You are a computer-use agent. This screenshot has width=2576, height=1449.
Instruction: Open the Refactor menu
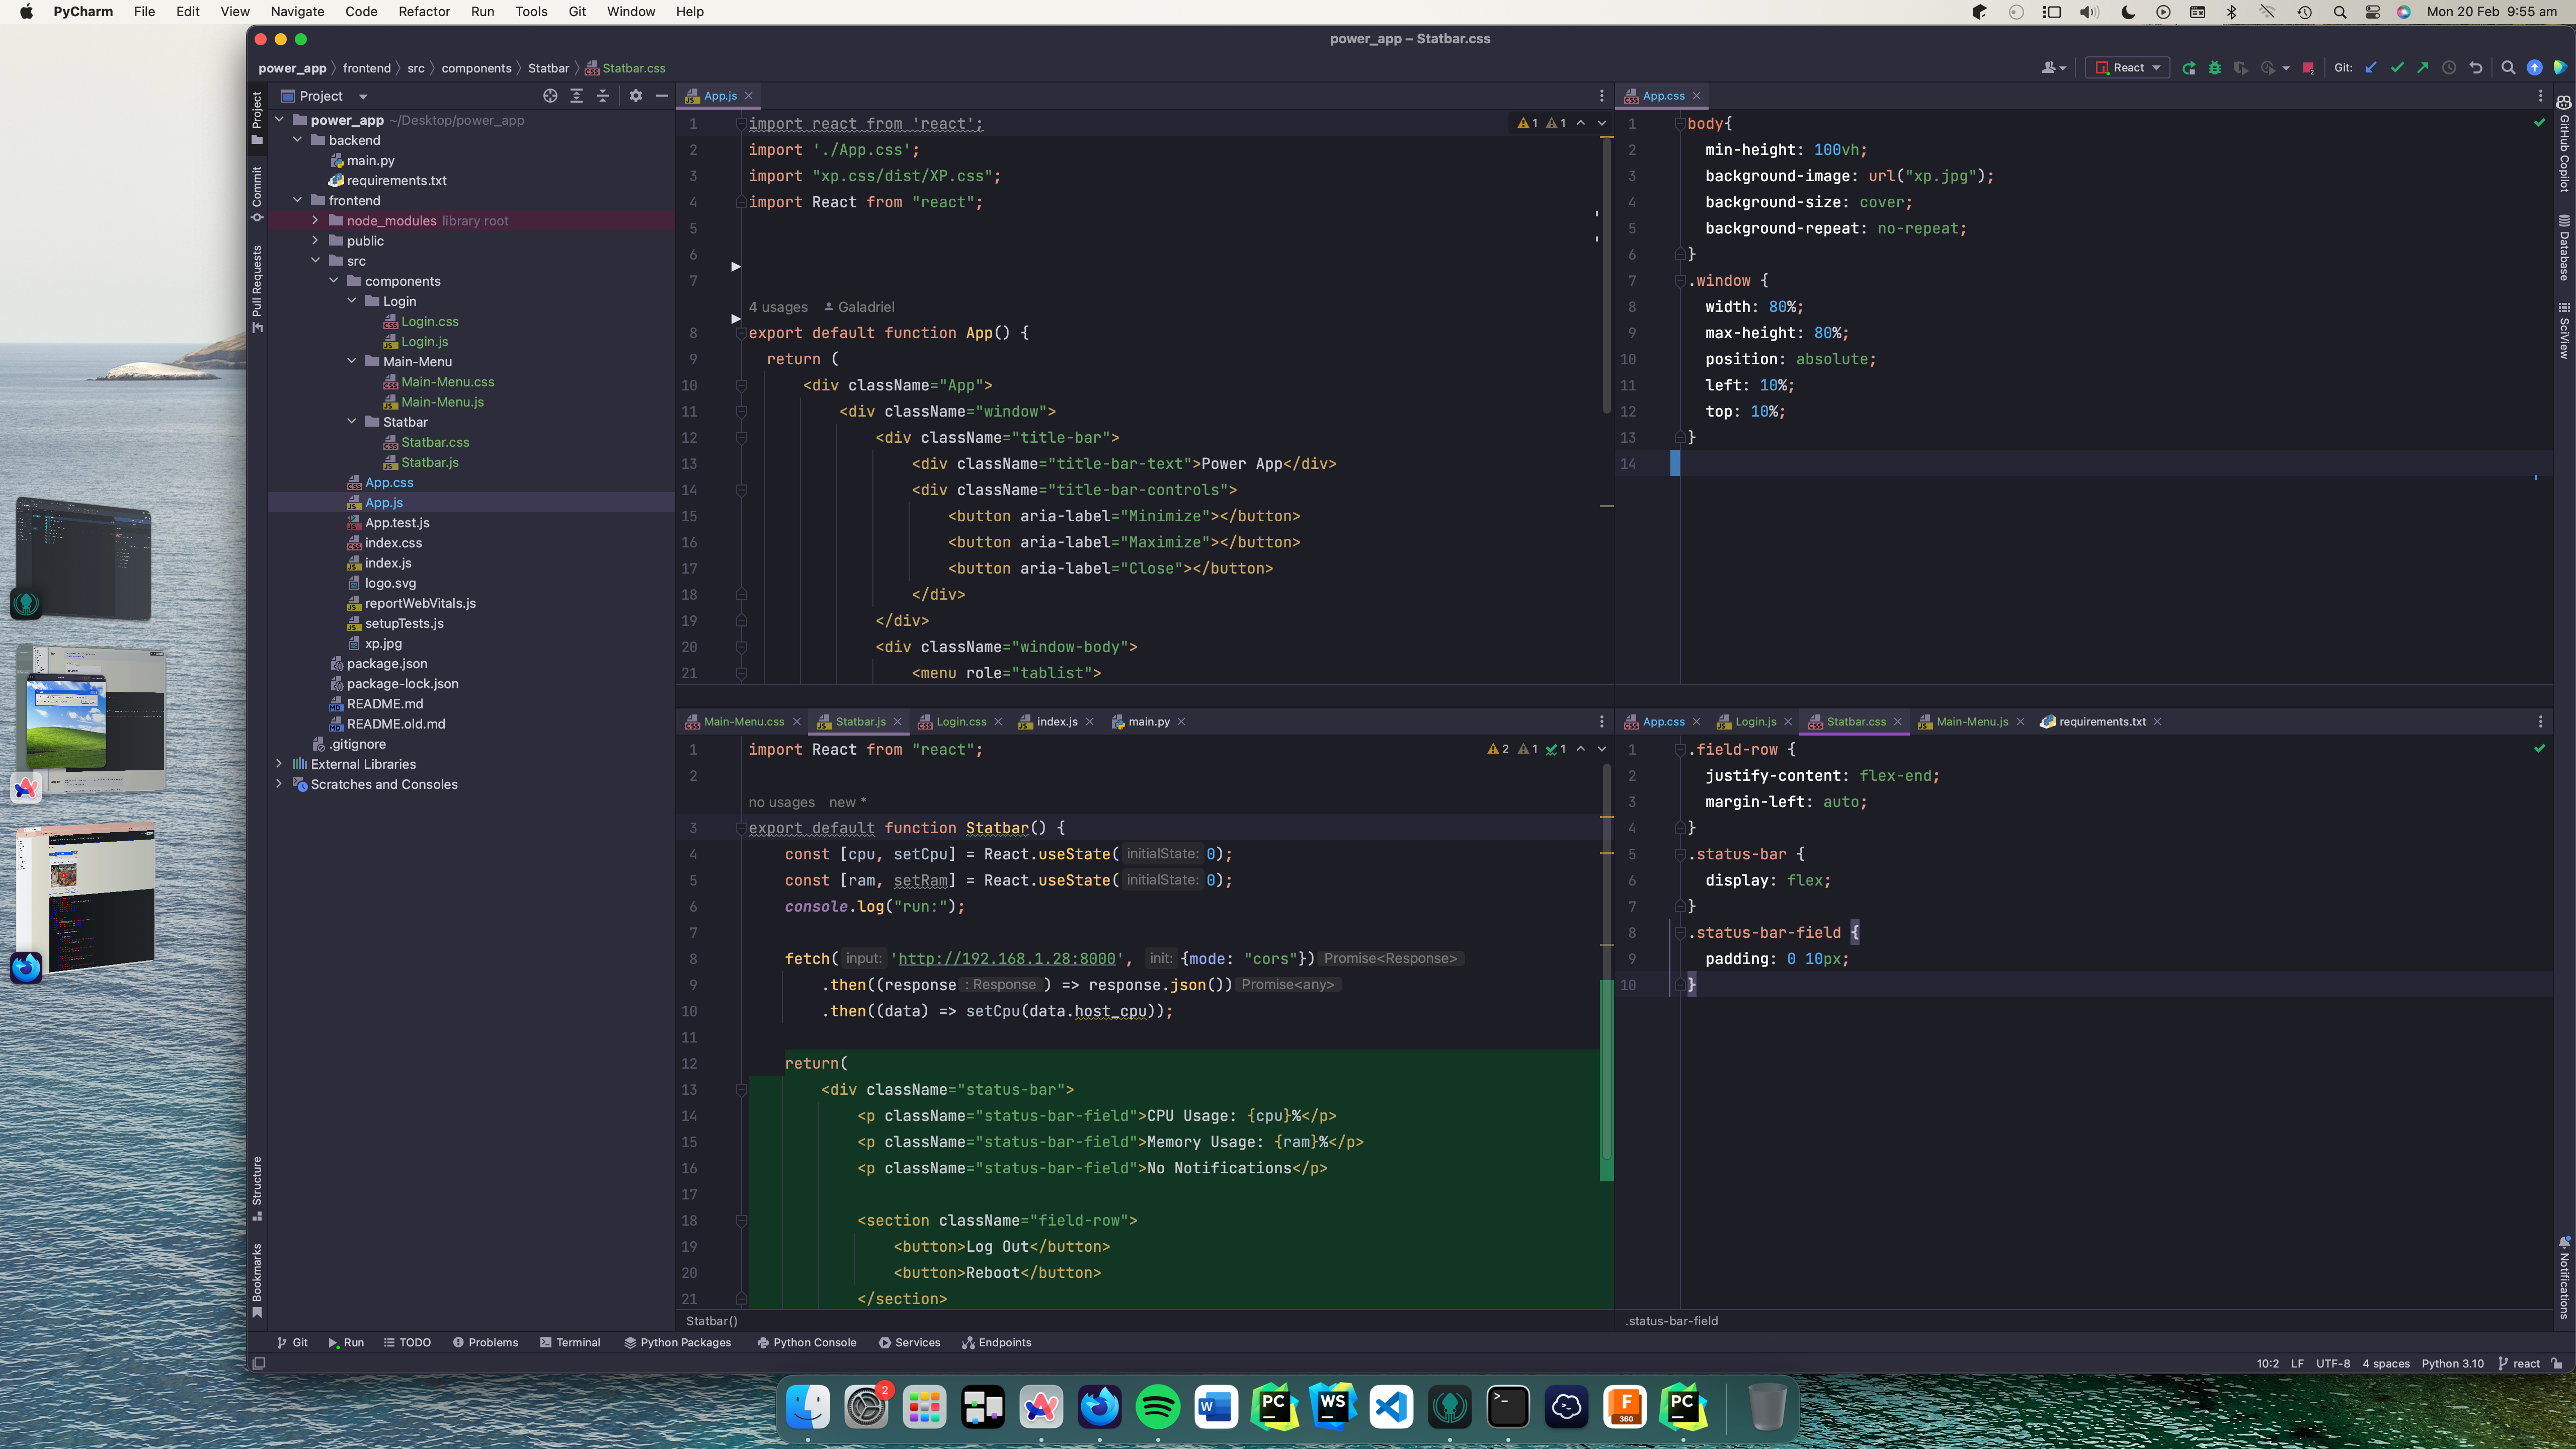tap(424, 12)
